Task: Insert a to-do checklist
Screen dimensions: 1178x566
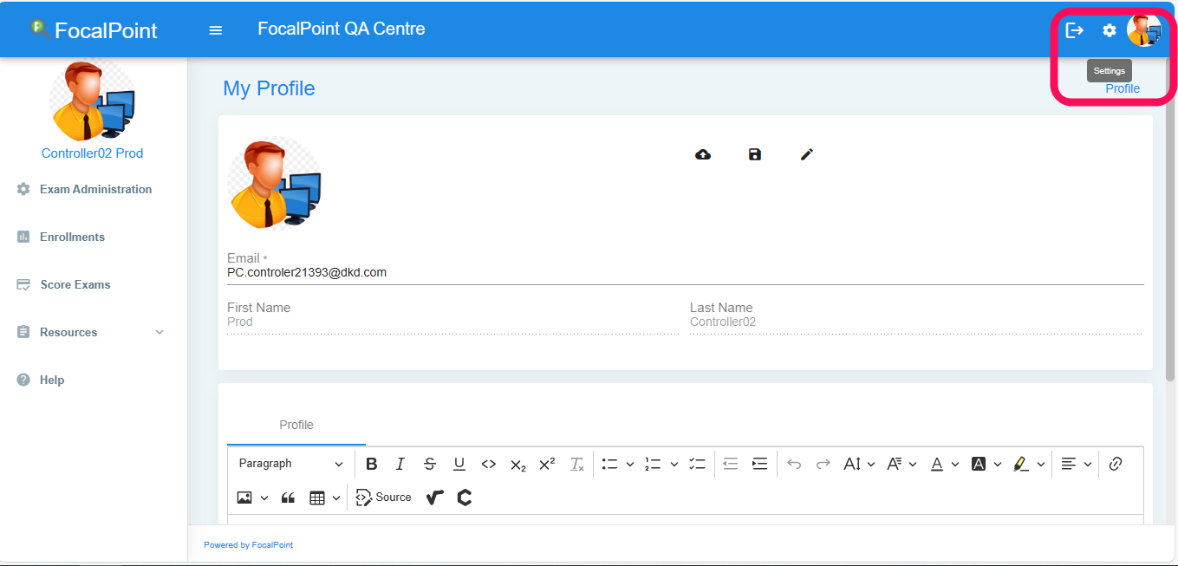Action: tap(697, 464)
